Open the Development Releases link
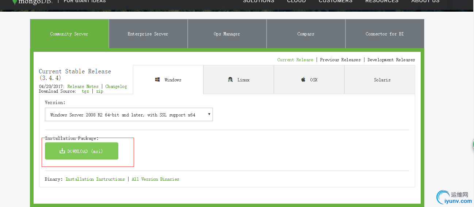This screenshot has height=207, width=474. pyautogui.click(x=391, y=60)
